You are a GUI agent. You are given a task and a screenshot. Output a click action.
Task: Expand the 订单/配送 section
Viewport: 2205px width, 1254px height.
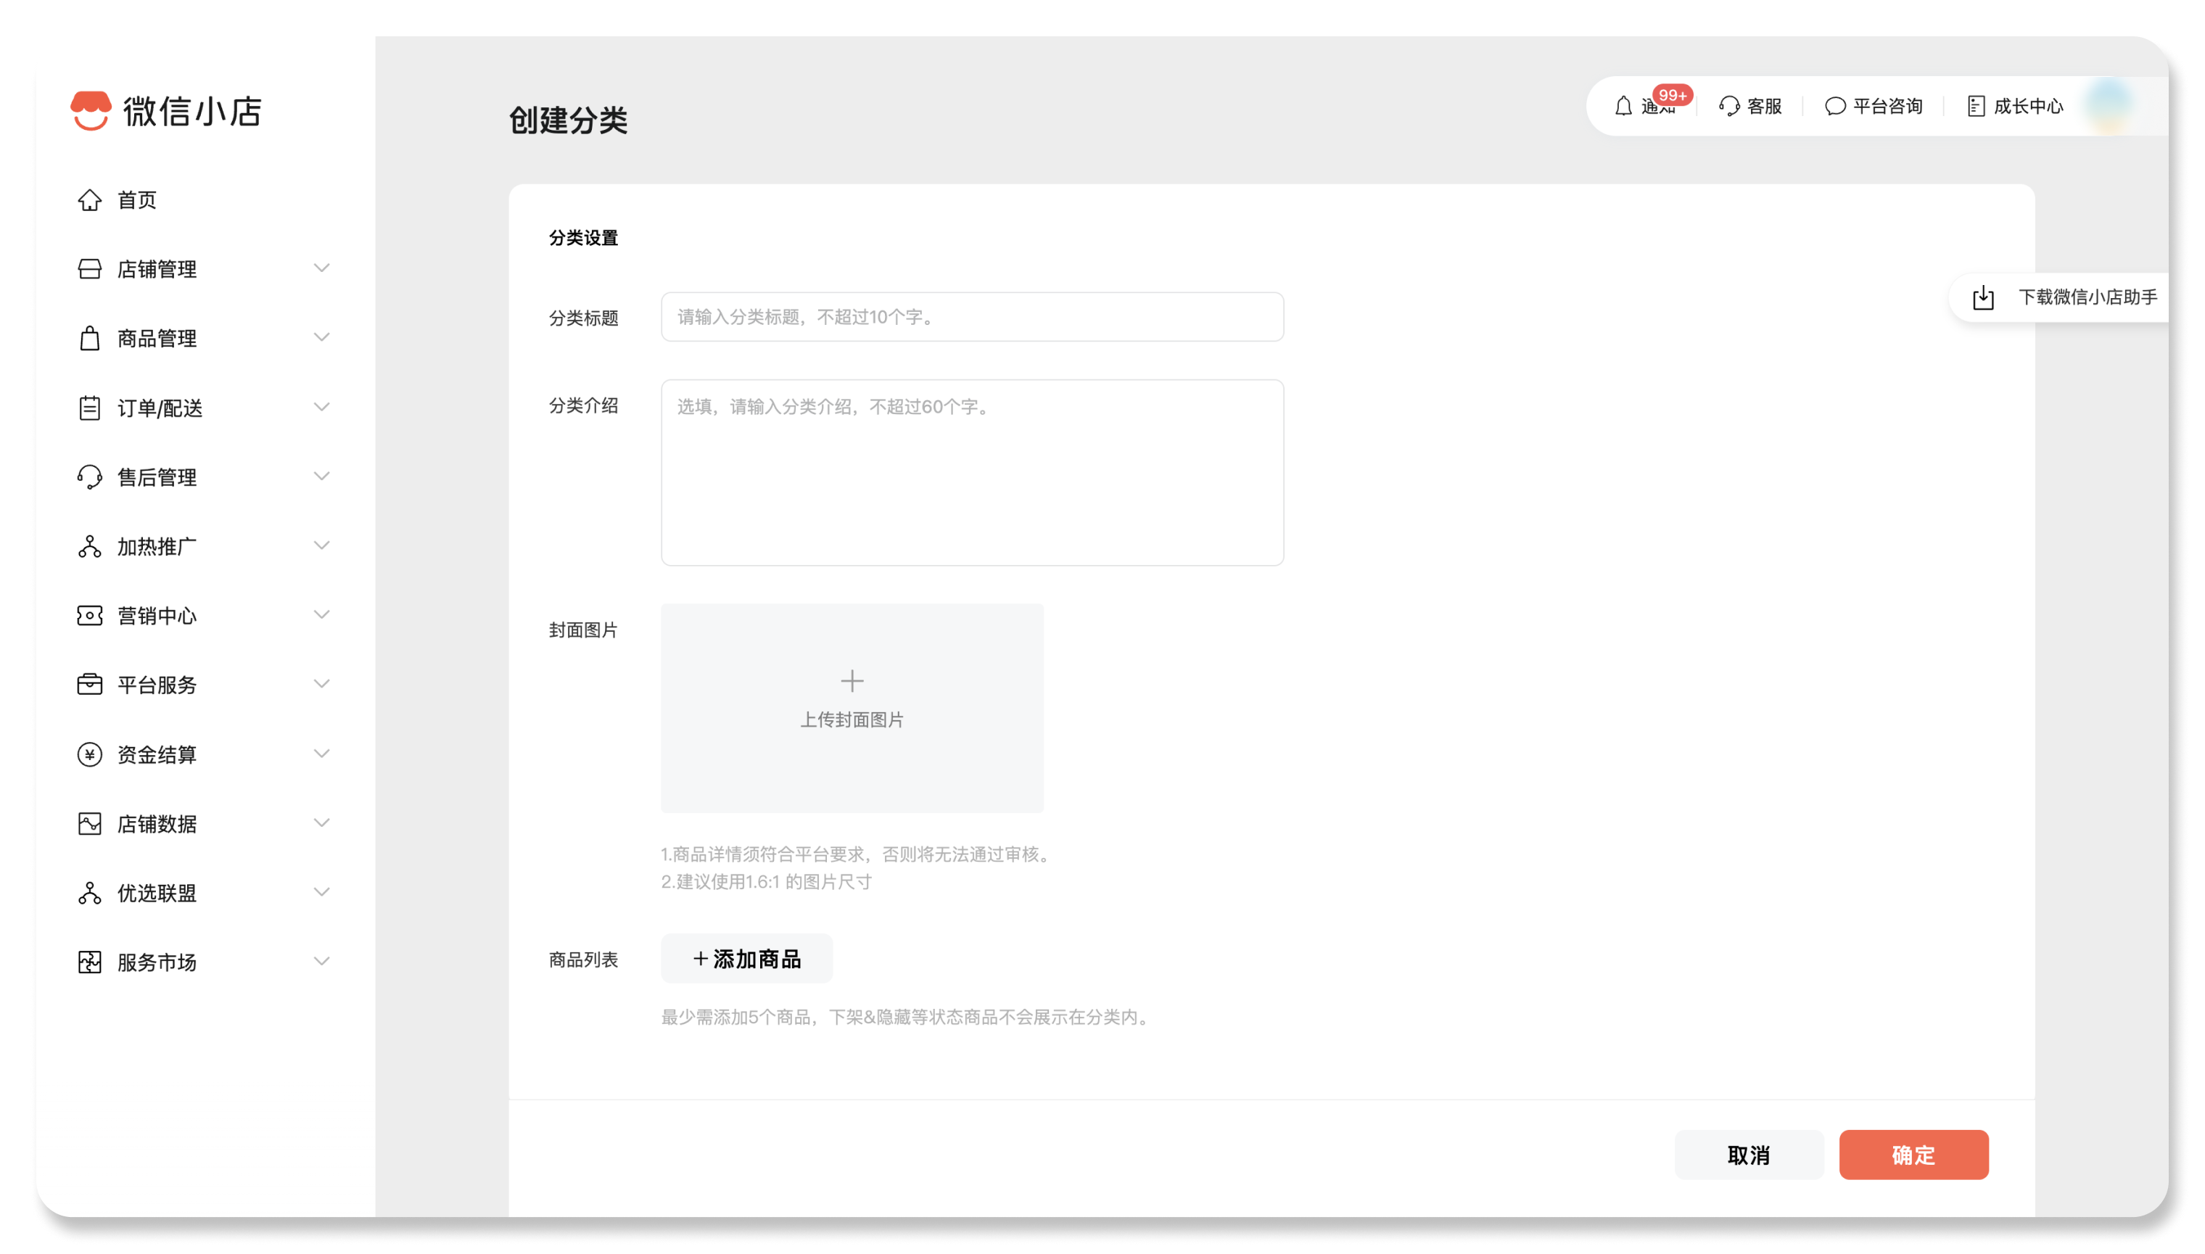(321, 408)
